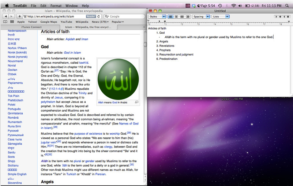The height and width of the screenshot is (186, 293).
Task: Open the Reader view button
Action: pyautogui.click(x=91, y=16)
